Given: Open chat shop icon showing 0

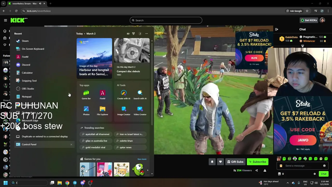Looking at the screenshot, I should click(x=281, y=174).
